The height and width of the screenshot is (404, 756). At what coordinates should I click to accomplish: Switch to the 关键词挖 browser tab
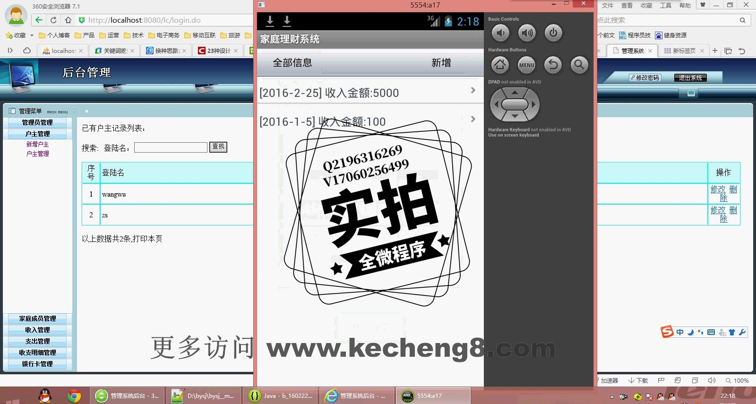point(114,51)
